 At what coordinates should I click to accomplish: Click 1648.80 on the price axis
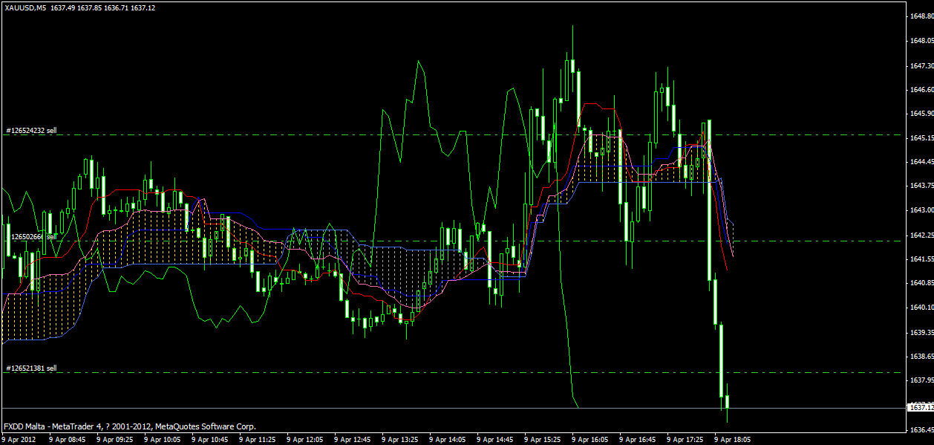(921, 16)
